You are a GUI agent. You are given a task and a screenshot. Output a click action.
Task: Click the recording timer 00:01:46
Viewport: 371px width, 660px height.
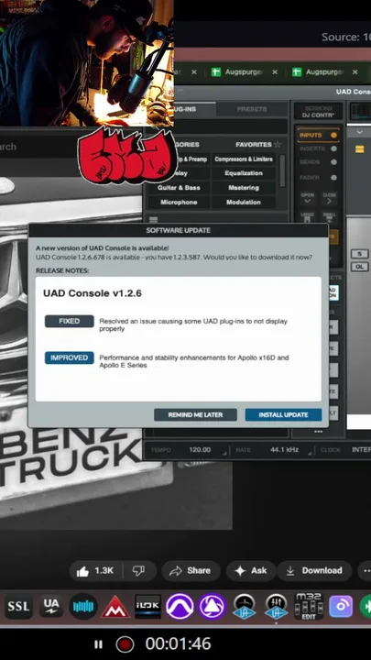[178, 644]
